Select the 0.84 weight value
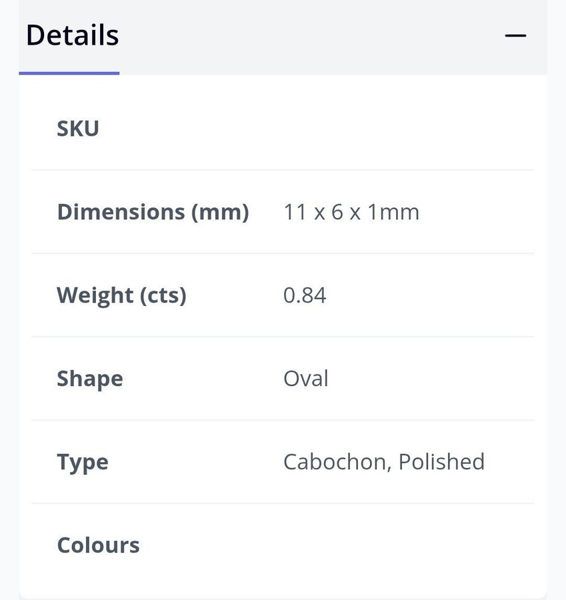The image size is (566, 600). click(305, 295)
